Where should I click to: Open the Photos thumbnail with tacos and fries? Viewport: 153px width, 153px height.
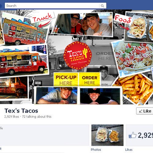[107, 135]
